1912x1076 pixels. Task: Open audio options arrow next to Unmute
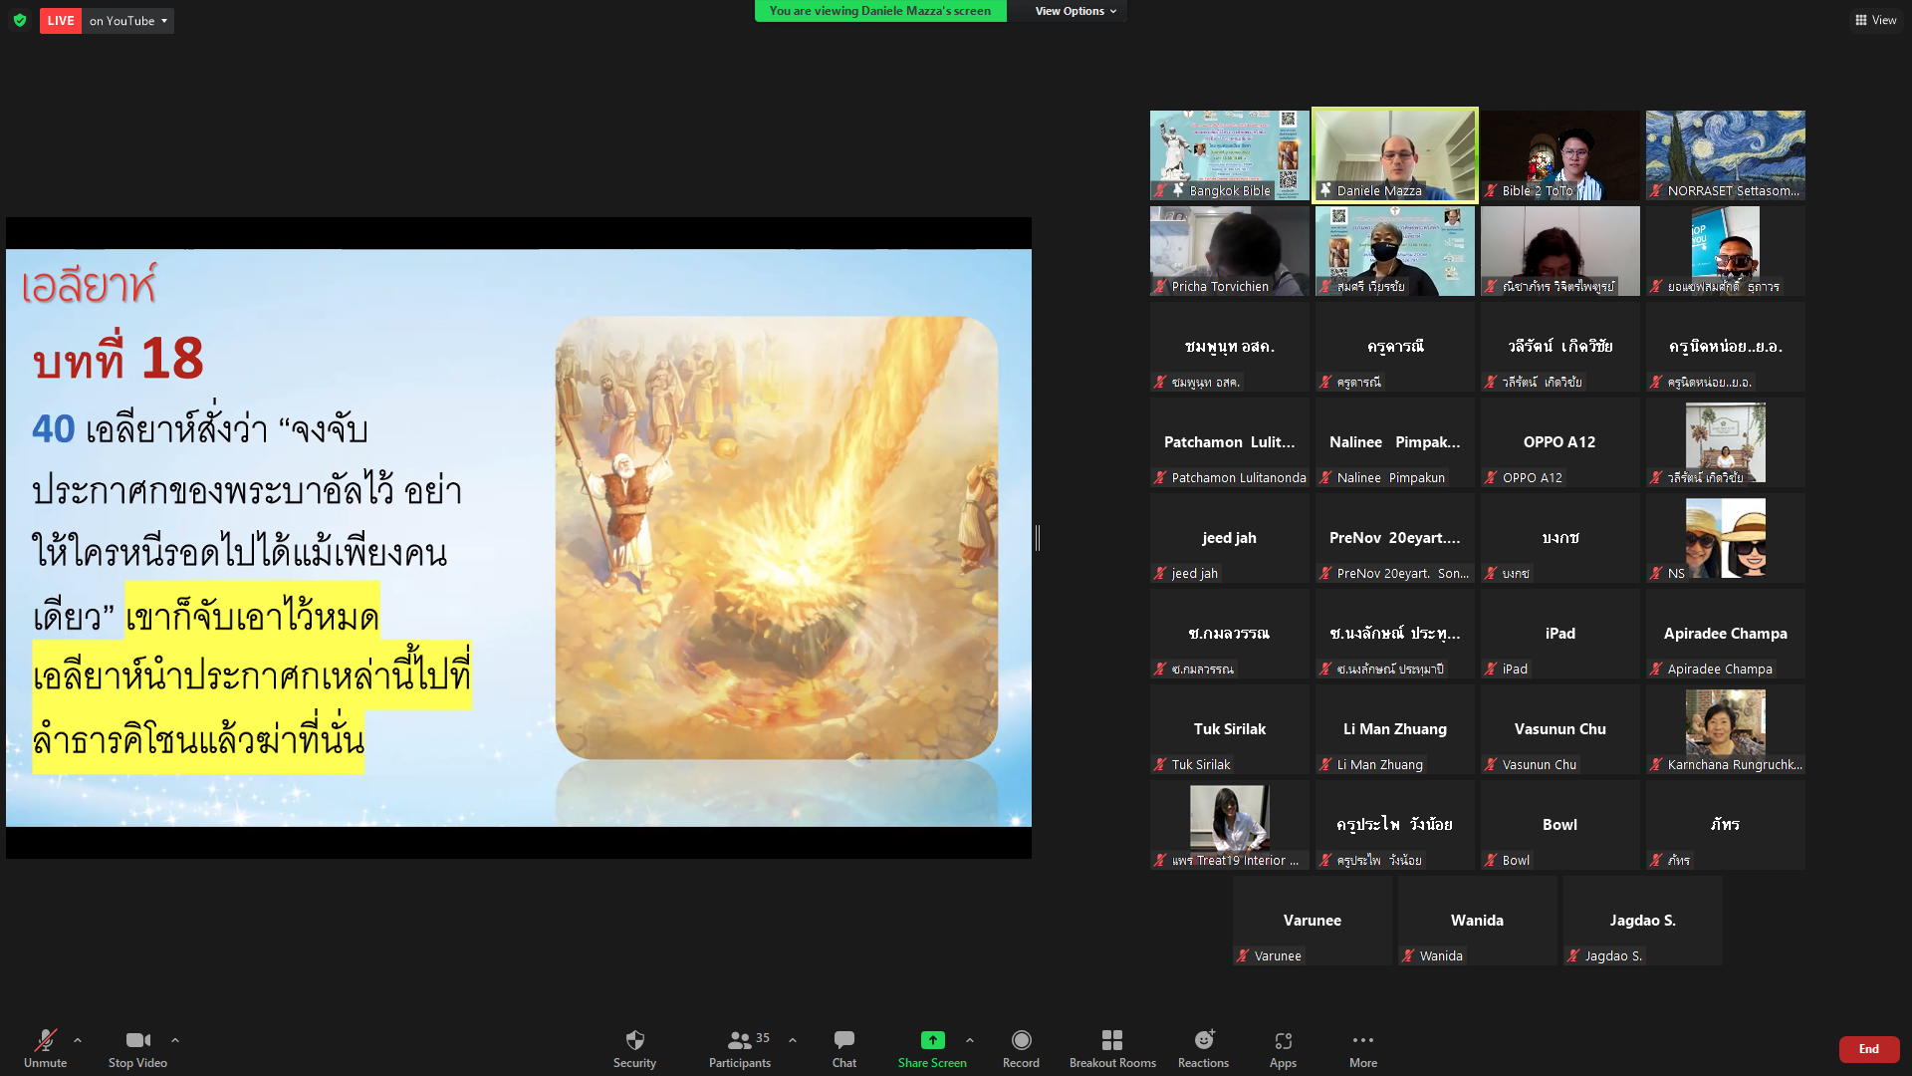(x=78, y=1040)
